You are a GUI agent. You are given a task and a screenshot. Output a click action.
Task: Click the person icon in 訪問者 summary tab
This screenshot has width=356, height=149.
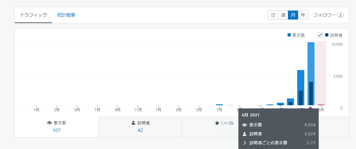pos(133,123)
